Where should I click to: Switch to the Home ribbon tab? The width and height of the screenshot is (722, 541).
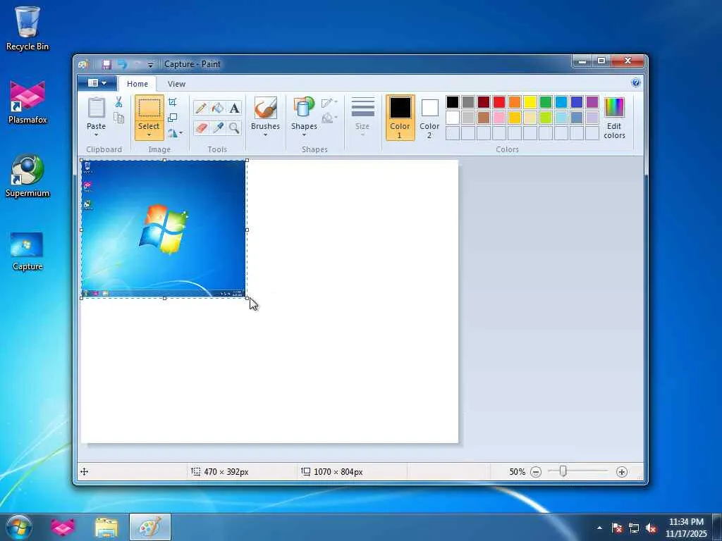point(137,84)
